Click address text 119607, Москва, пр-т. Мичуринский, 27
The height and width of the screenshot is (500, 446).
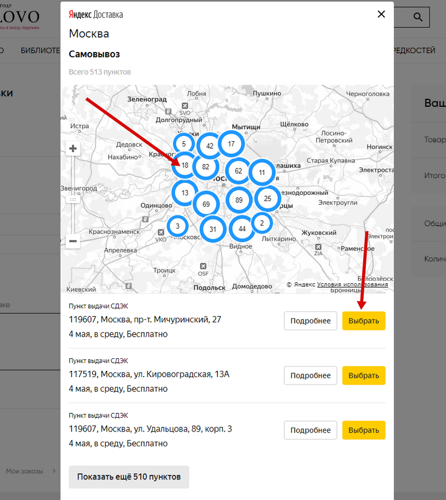145,319
